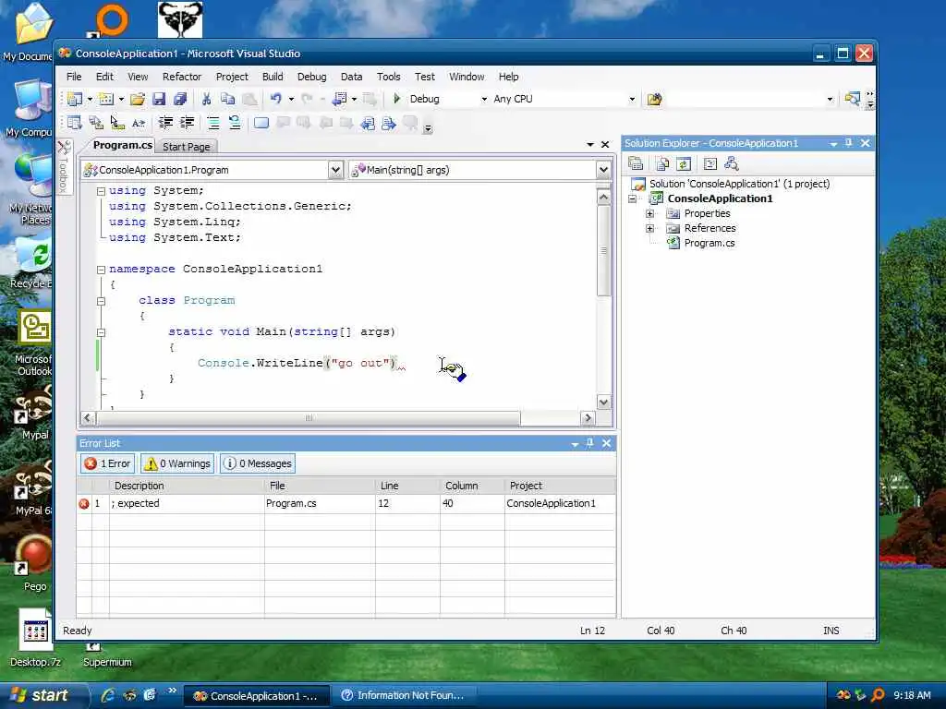Click the Find in Files icon
The width and height of the screenshot is (946, 709).
pos(654,99)
